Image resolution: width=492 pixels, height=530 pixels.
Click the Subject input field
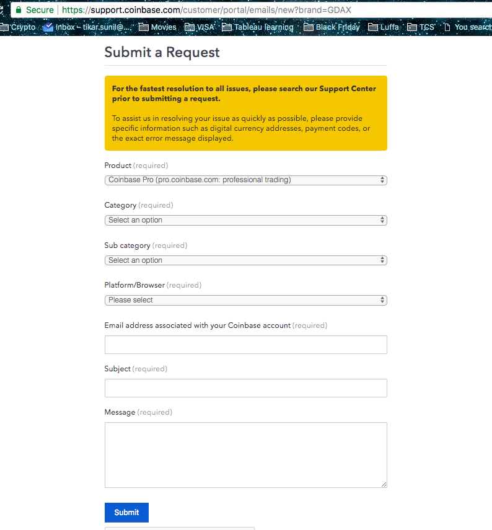(245, 388)
